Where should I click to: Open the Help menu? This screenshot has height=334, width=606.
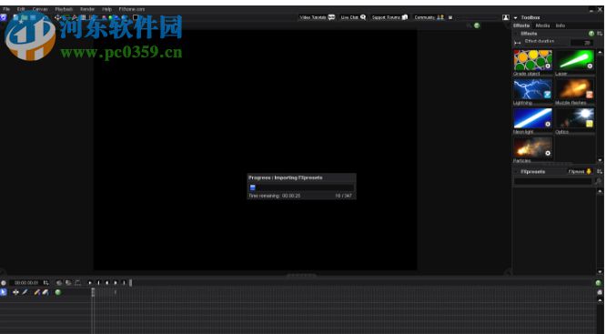tap(106, 9)
